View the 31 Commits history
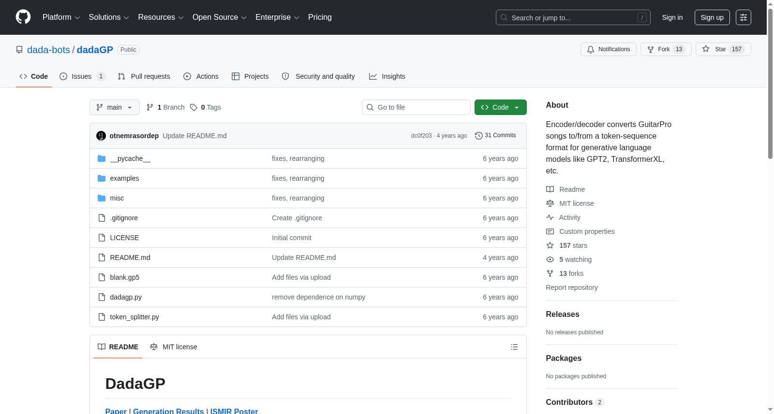Image resolution: width=774 pixels, height=414 pixels. (x=495, y=136)
